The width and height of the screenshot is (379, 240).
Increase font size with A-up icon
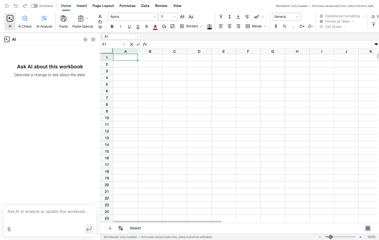(182, 17)
